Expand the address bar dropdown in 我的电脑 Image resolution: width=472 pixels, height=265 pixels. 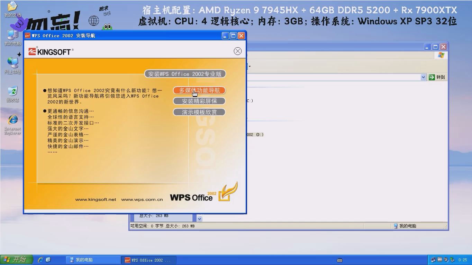423,77
